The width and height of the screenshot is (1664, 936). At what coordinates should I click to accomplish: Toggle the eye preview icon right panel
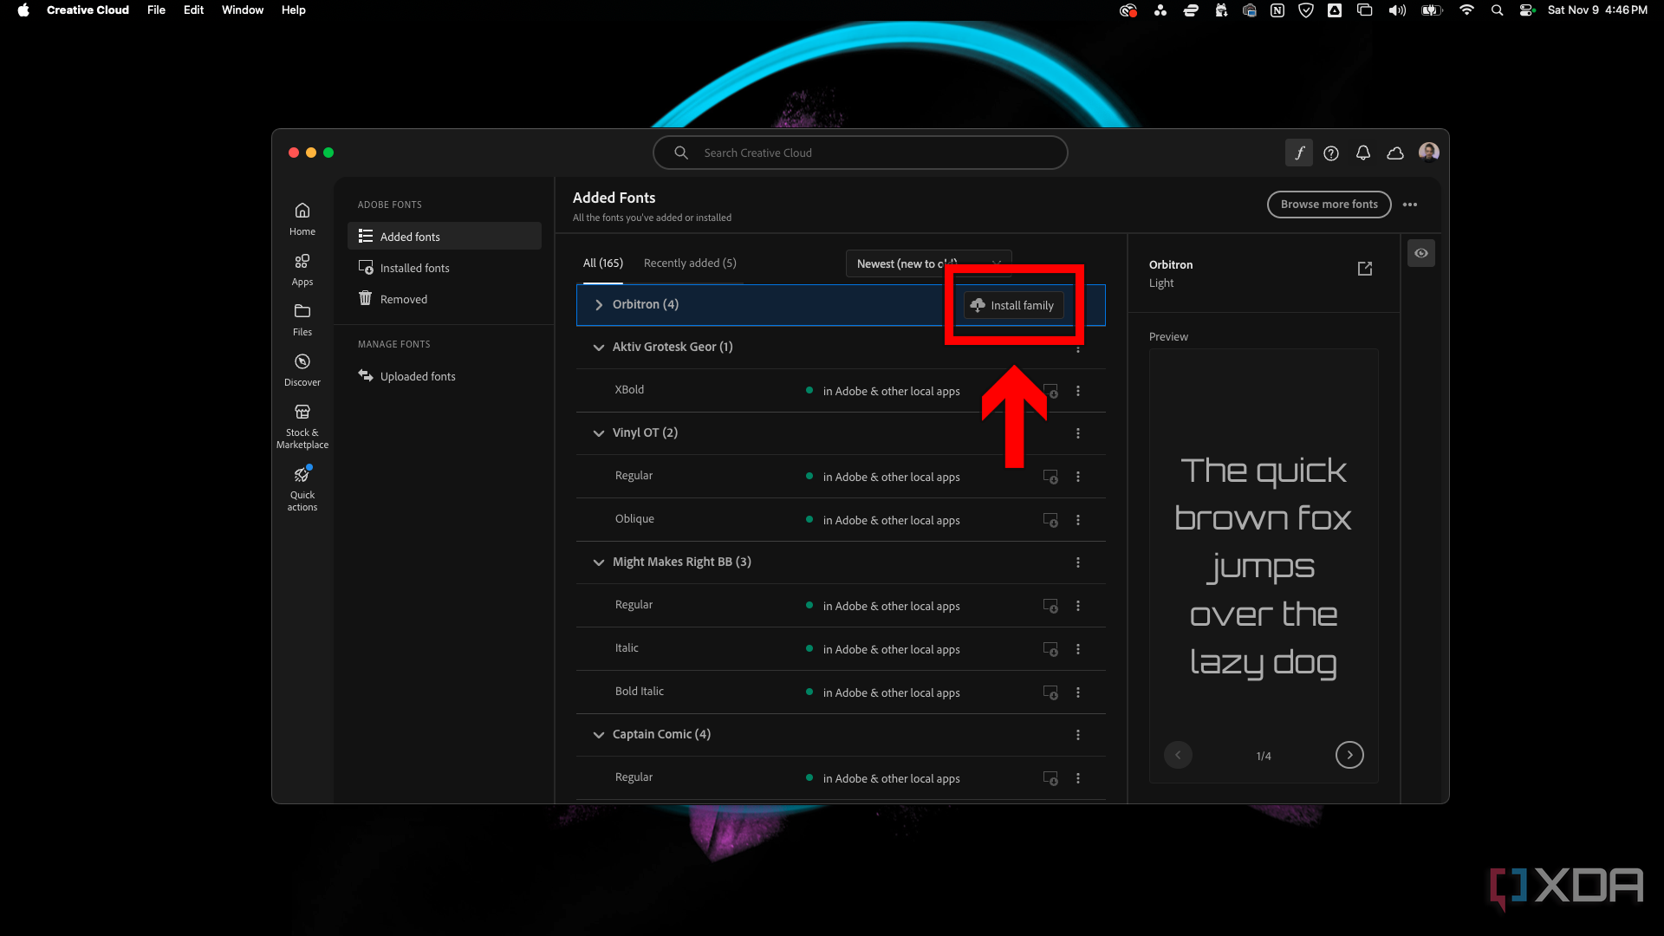point(1420,252)
